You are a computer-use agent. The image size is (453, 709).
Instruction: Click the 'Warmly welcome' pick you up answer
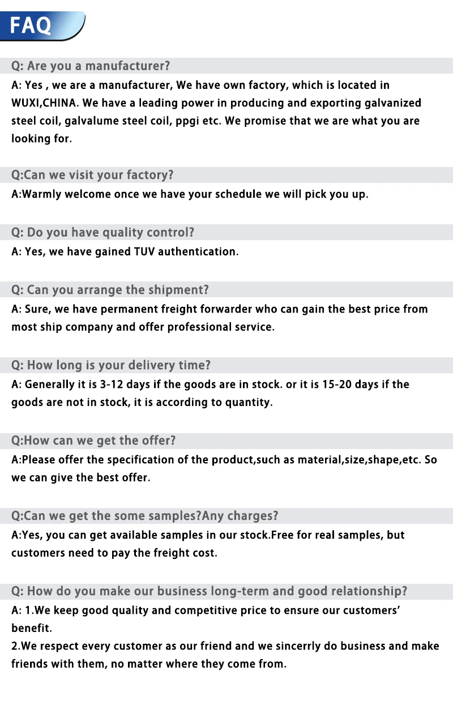point(190,194)
